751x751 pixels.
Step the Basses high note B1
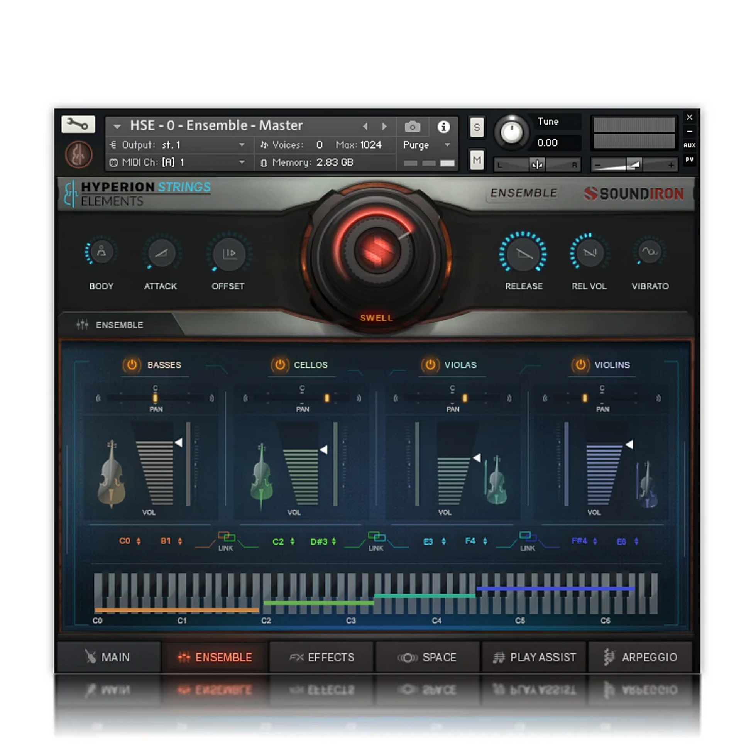[179, 541]
